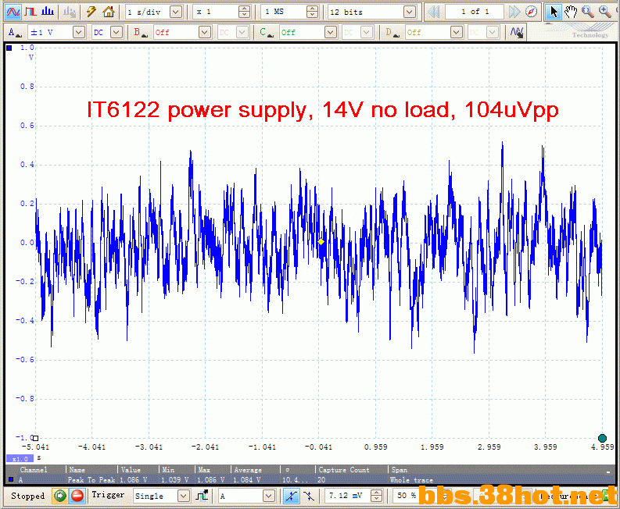The height and width of the screenshot is (509, 620).
Task: Switch to Spectrum mode
Action: point(48,12)
